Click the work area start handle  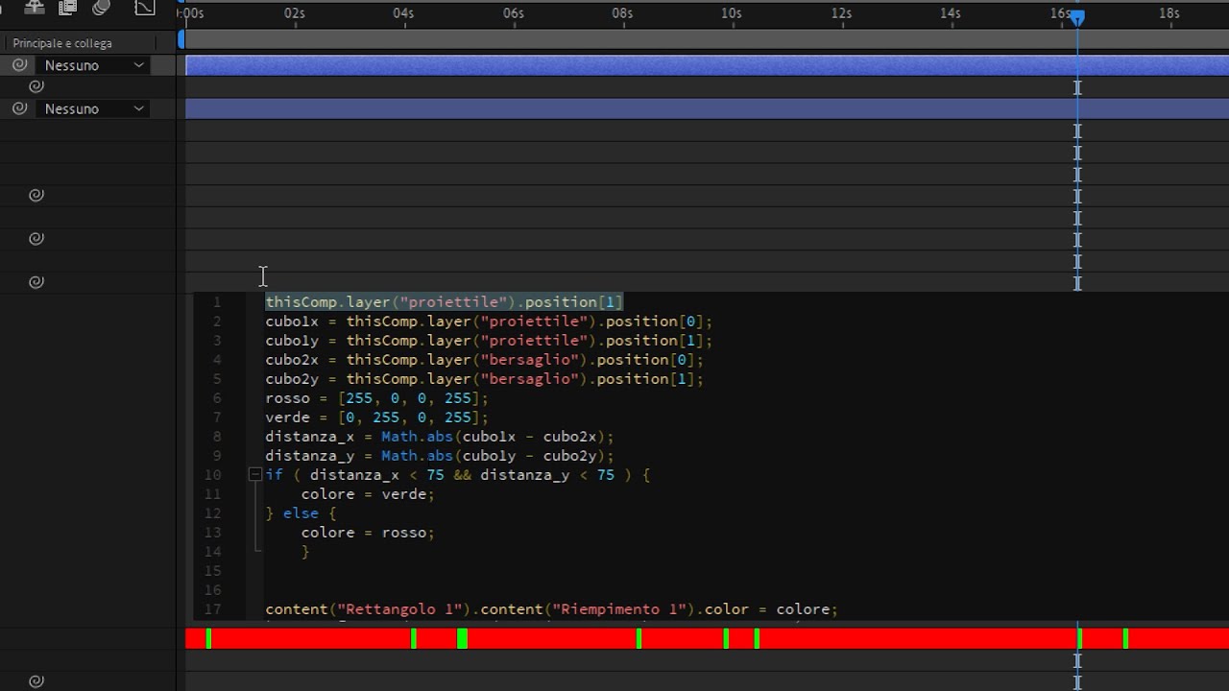pyautogui.click(x=181, y=39)
